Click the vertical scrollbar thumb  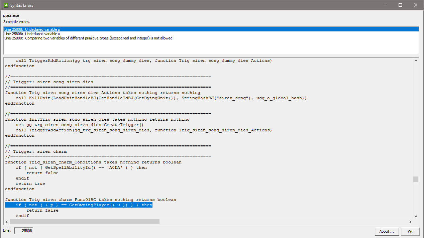pyautogui.click(x=416, y=179)
